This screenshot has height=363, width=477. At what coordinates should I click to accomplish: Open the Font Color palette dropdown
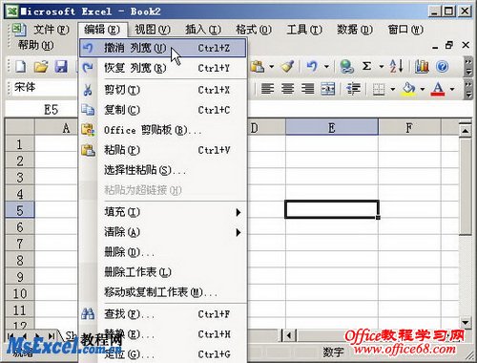[x=452, y=89]
